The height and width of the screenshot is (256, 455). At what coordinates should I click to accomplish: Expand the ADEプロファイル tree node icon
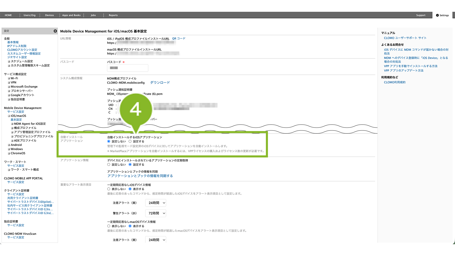click(12, 141)
